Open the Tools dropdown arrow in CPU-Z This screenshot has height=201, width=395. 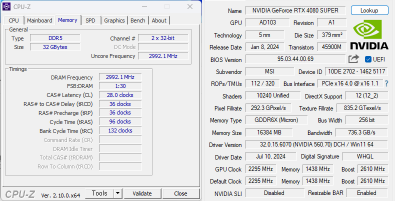117,193
